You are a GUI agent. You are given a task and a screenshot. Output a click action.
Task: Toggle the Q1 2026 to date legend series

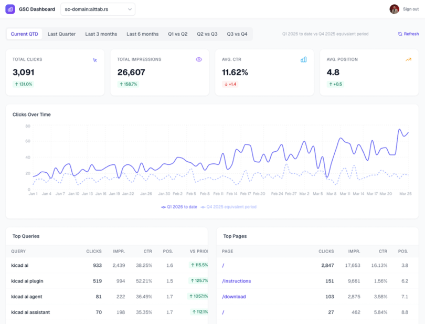click(179, 207)
